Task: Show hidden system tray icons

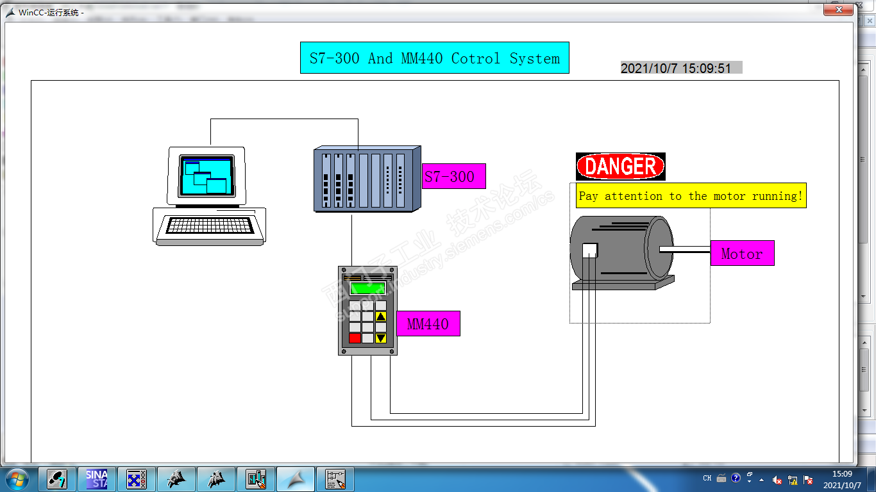Action: tap(762, 479)
